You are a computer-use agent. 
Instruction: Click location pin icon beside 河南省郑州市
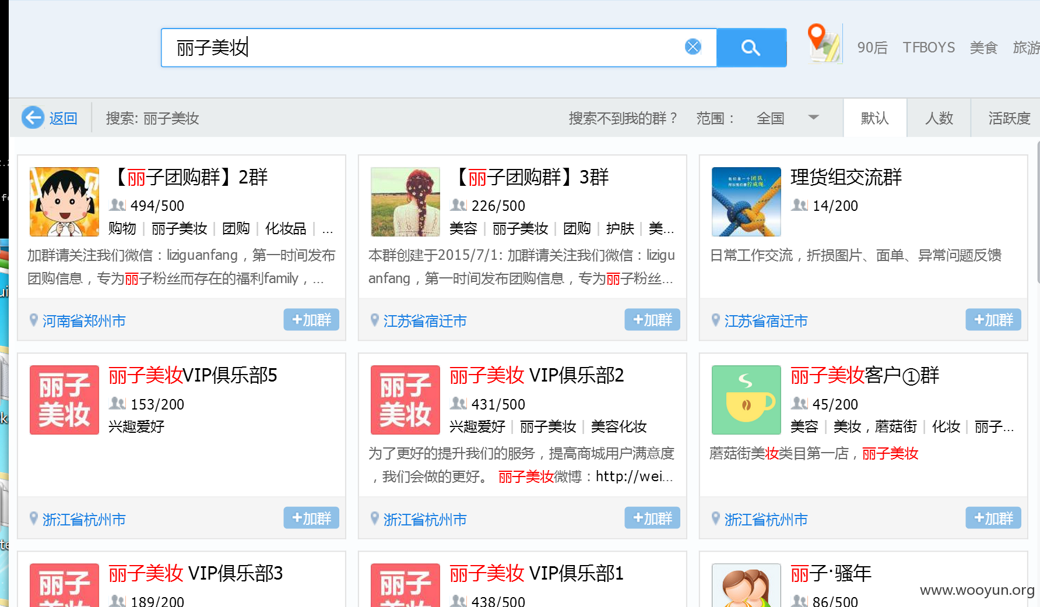pyautogui.click(x=34, y=320)
